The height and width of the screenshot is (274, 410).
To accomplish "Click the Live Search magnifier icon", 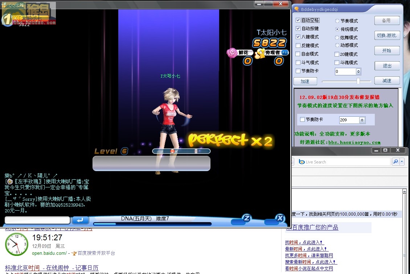I will click(395, 162).
